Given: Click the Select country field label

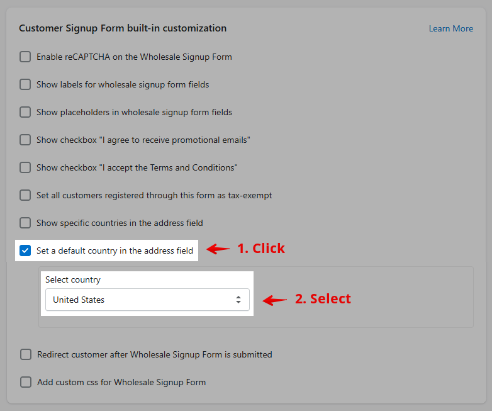Looking at the screenshot, I should 73,279.
